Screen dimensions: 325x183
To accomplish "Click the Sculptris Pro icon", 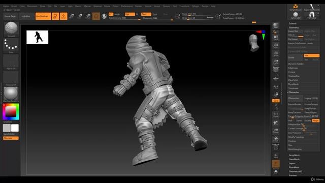I will tap(104, 16).
